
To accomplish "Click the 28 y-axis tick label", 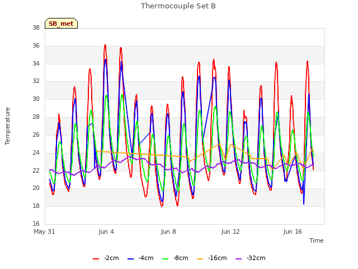I will (x=36, y=117).
